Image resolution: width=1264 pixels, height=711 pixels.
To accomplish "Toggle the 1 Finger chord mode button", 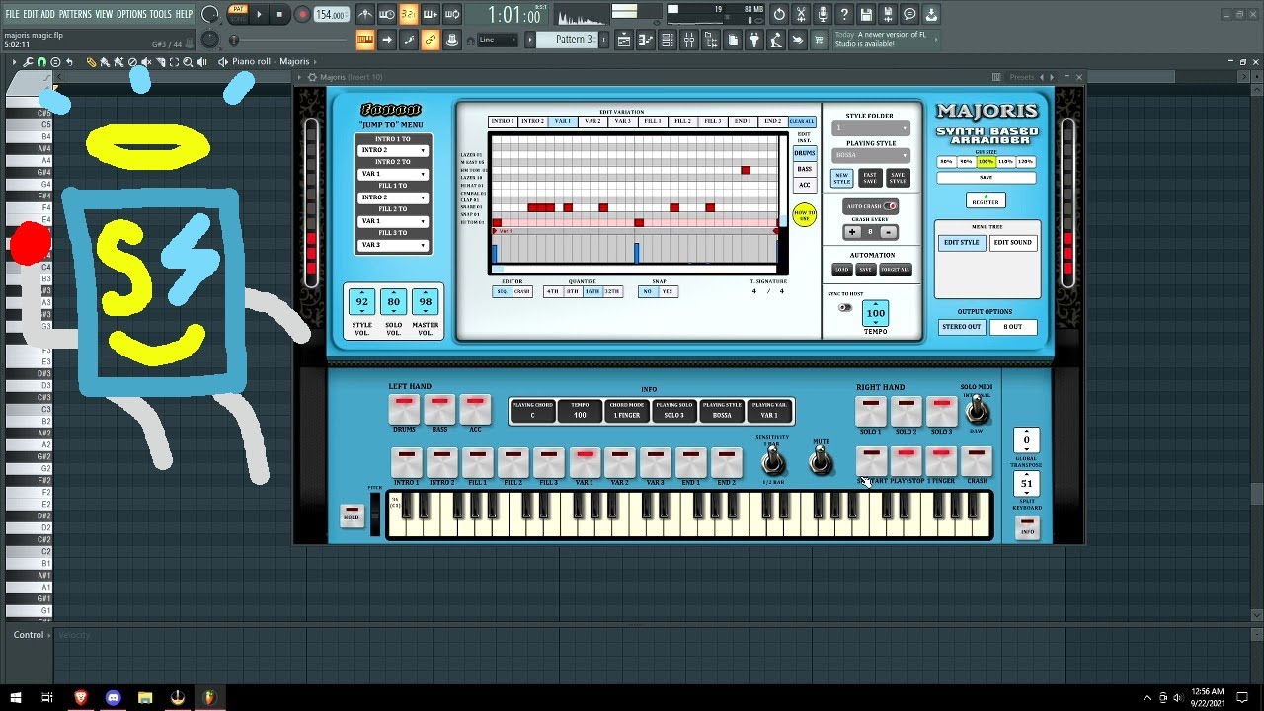I will point(941,461).
